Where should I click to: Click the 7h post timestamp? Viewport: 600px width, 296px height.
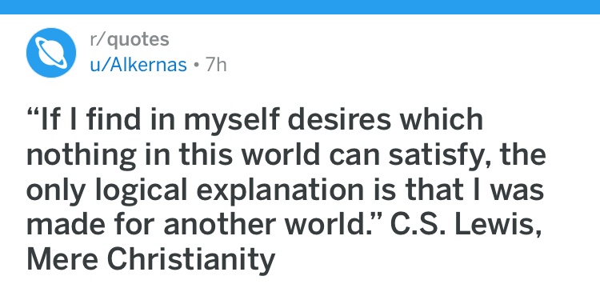click(x=216, y=65)
